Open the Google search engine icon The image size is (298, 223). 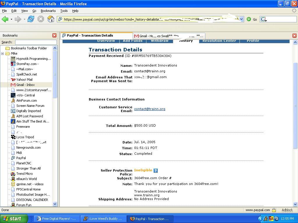click(x=263, y=19)
